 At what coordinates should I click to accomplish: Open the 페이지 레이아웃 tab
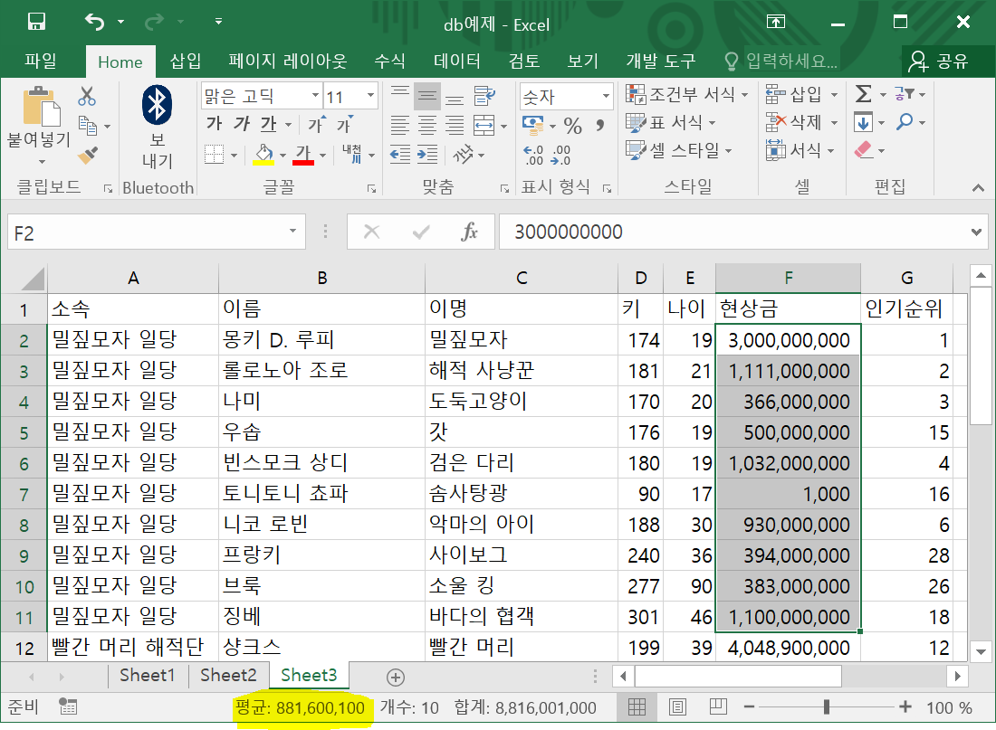(x=288, y=61)
